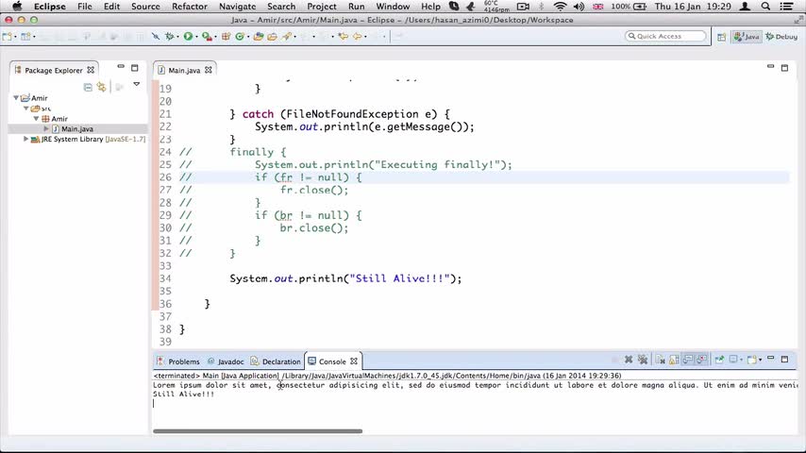Click the Wi-Fi icon in menu bar
The image size is (806, 453).
coord(560,7)
